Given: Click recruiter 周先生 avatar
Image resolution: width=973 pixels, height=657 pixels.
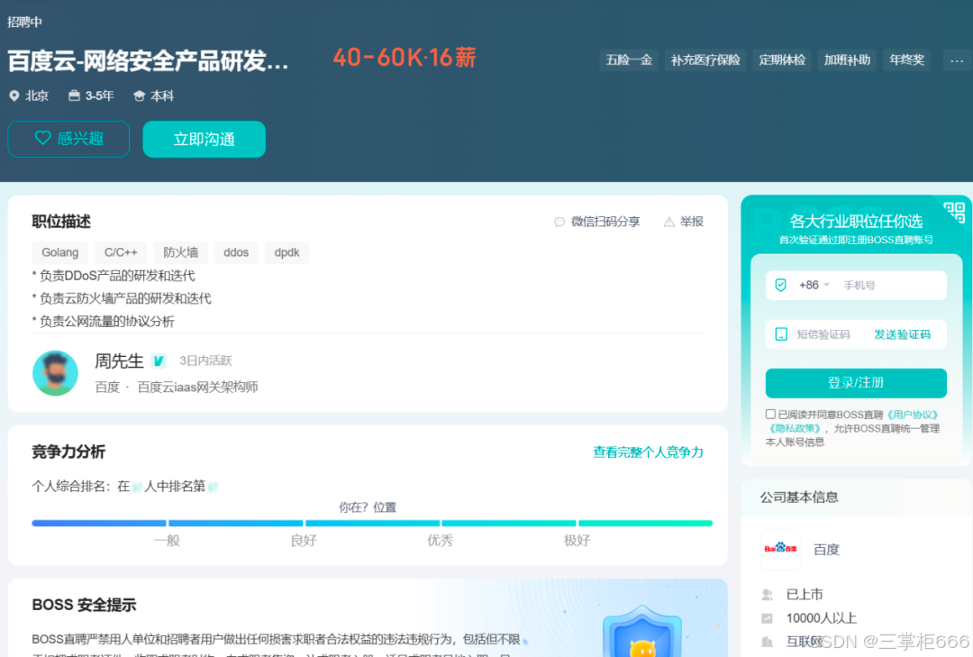Looking at the screenshot, I should pos(55,373).
